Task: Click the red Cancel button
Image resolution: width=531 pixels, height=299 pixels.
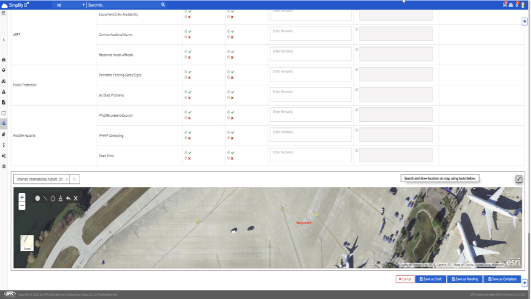Action: (405, 279)
